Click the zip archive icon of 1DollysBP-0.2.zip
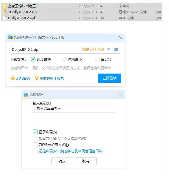This screenshot has width=169, height=176. [5, 12]
